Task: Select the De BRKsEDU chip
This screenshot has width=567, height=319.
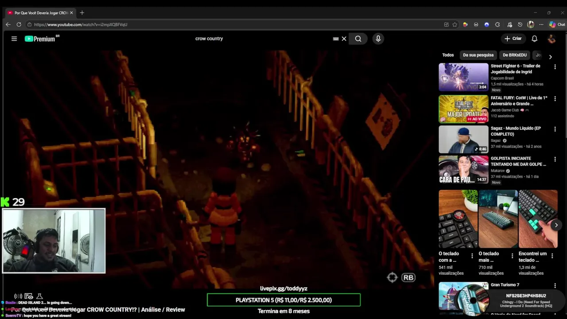Action: (x=515, y=55)
